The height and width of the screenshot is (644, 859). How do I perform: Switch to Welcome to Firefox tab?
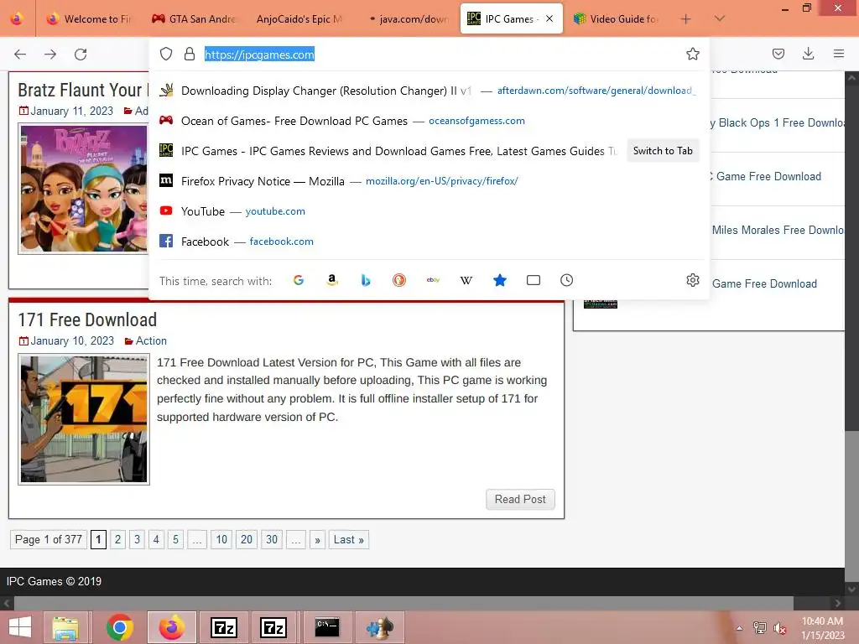[89, 18]
